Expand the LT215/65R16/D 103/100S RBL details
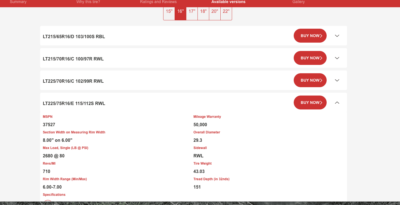The height and width of the screenshot is (205, 400). click(x=337, y=36)
